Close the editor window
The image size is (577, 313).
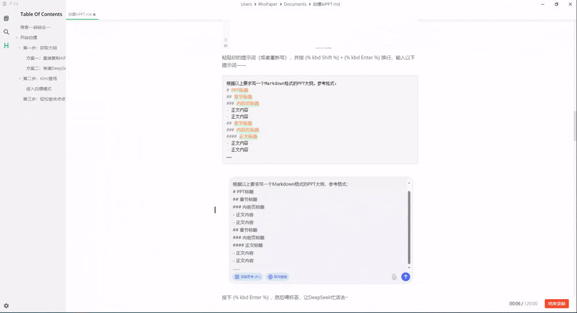[x=570, y=4]
